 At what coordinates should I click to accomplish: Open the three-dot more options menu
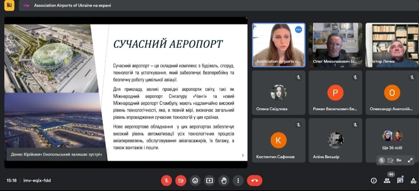(x=238, y=180)
